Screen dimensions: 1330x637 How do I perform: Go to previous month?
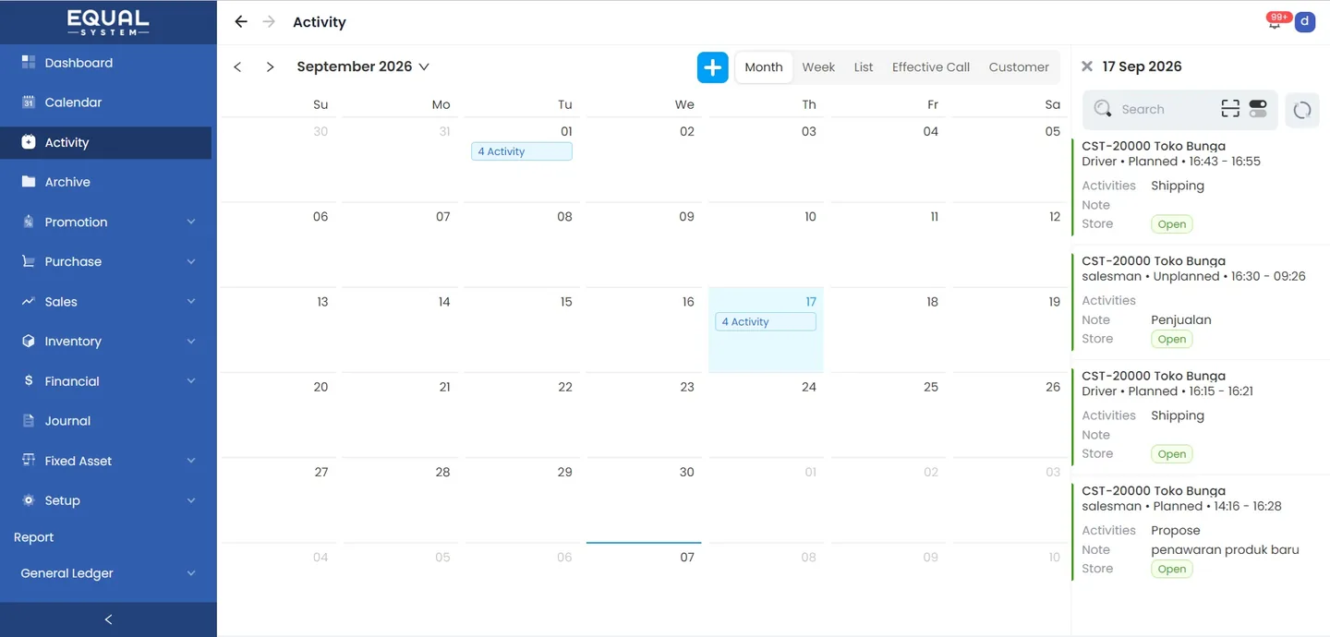(x=237, y=67)
